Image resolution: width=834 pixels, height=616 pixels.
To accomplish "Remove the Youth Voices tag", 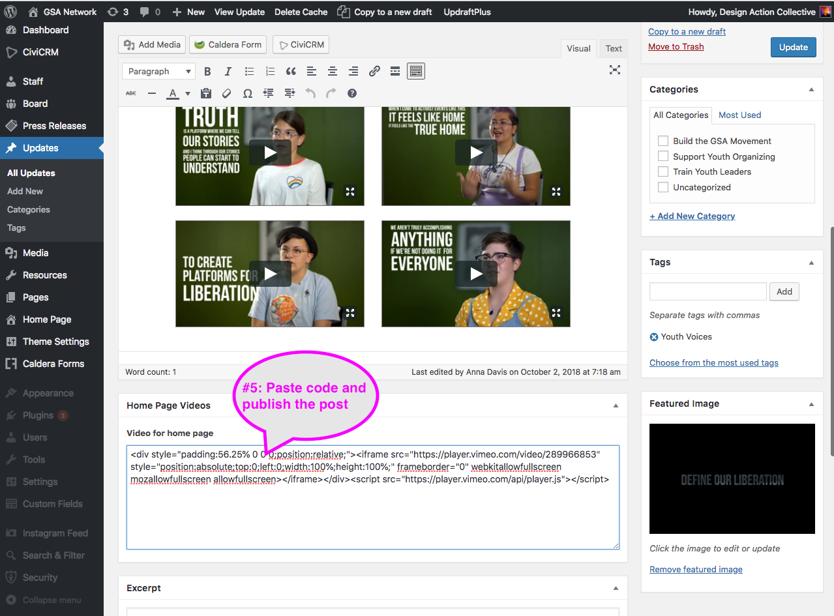I will tap(654, 337).
